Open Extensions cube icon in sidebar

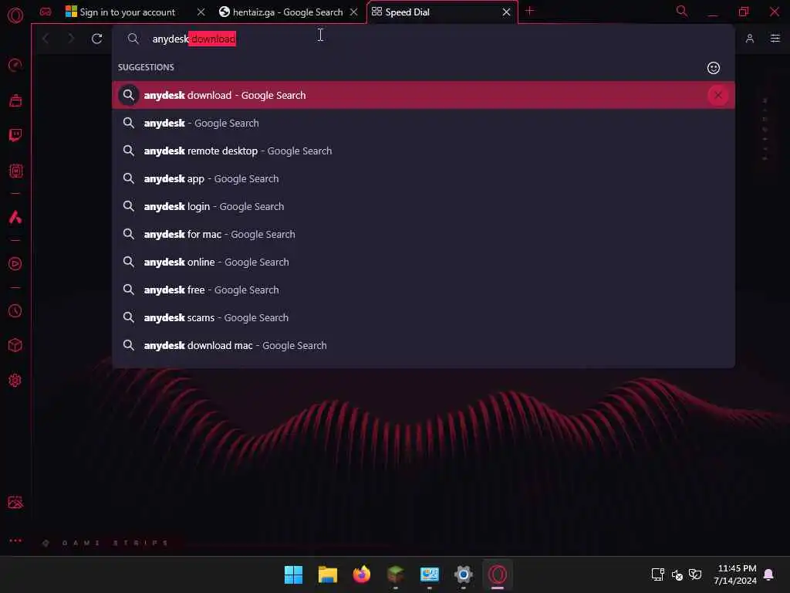[15, 345]
